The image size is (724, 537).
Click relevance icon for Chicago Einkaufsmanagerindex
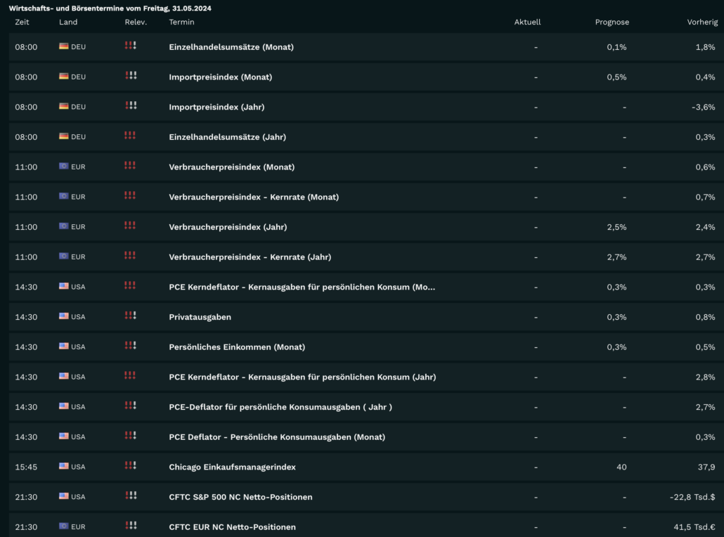pos(130,466)
